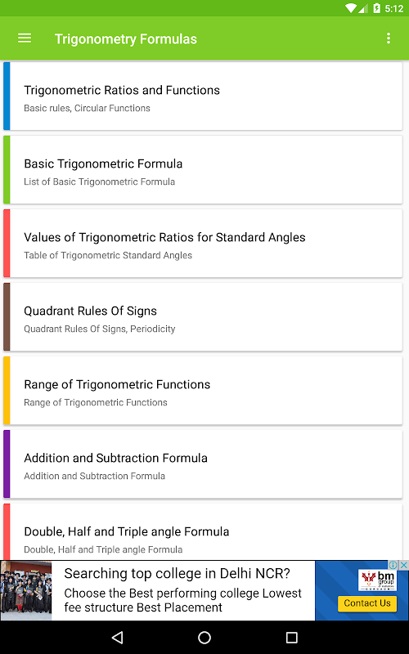Image resolution: width=409 pixels, height=654 pixels.
Task: Tap the Android back navigation button
Action: [117, 637]
